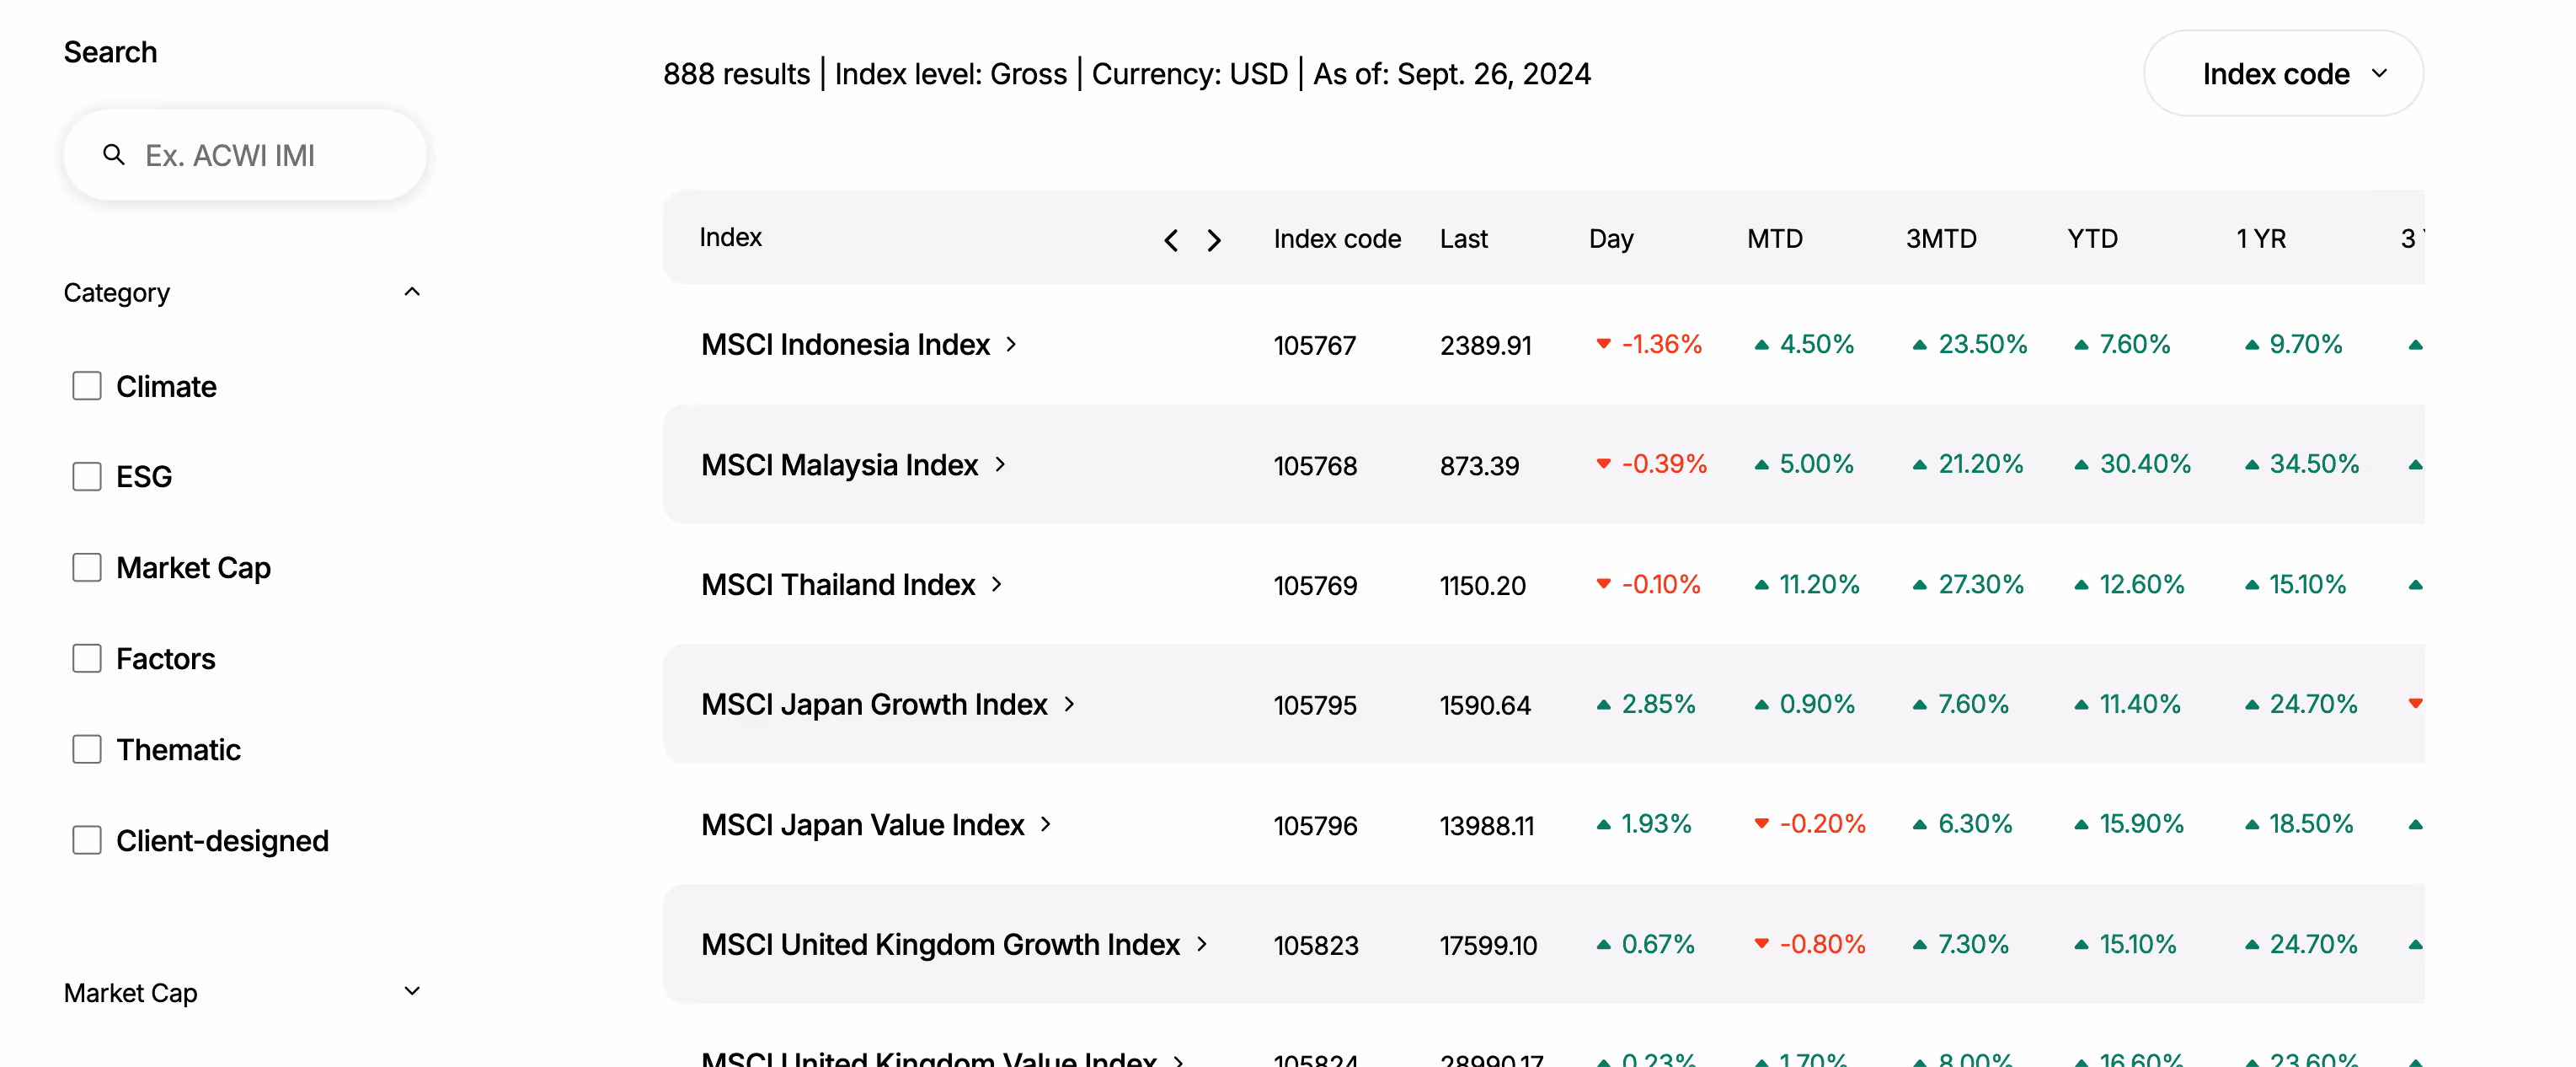Click chevron beside MSCI Thailand Index
Screen dimensions: 2576x1067
pyautogui.click(x=997, y=585)
